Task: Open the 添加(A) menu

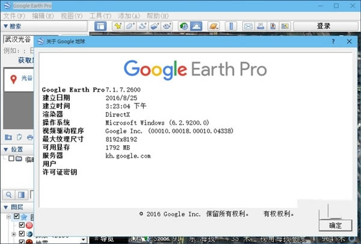Action: 129,16
